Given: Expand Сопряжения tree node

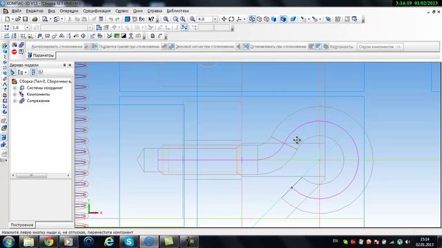Looking at the screenshot, I should pyautogui.click(x=15, y=101).
